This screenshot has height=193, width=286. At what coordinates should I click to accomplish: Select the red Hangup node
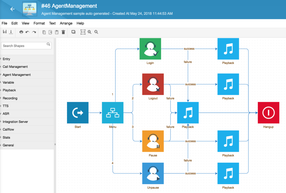(268, 113)
